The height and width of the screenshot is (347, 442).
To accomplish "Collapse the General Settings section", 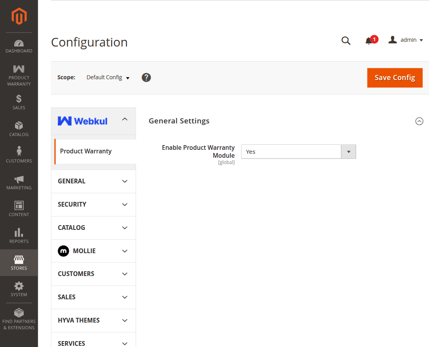I will [x=420, y=121].
